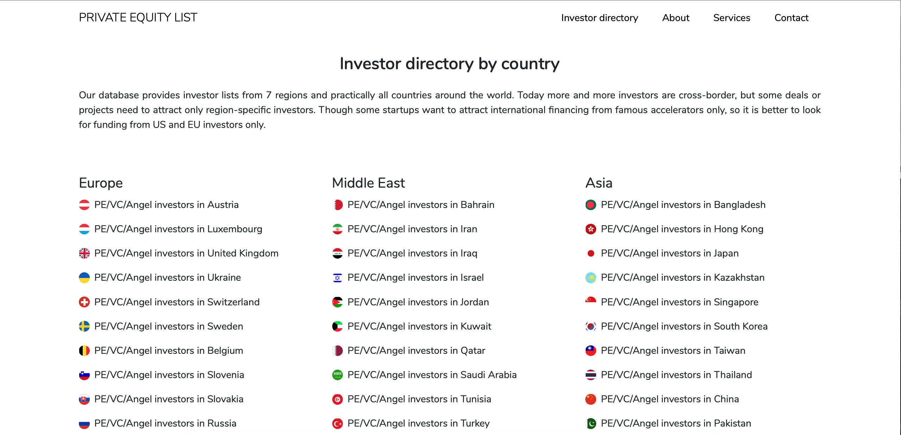901x435 pixels.
Task: Open the Services menu item
Action: coord(732,18)
